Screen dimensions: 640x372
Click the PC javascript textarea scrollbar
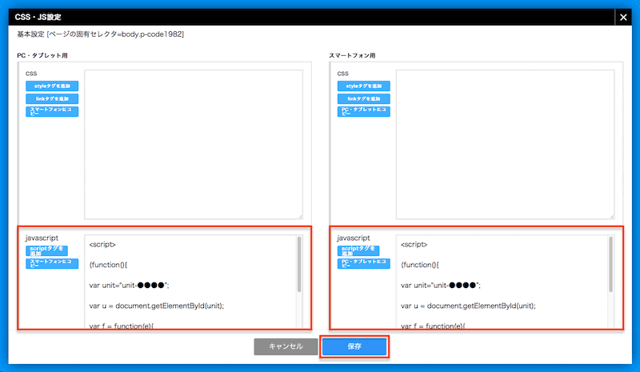[299, 265]
